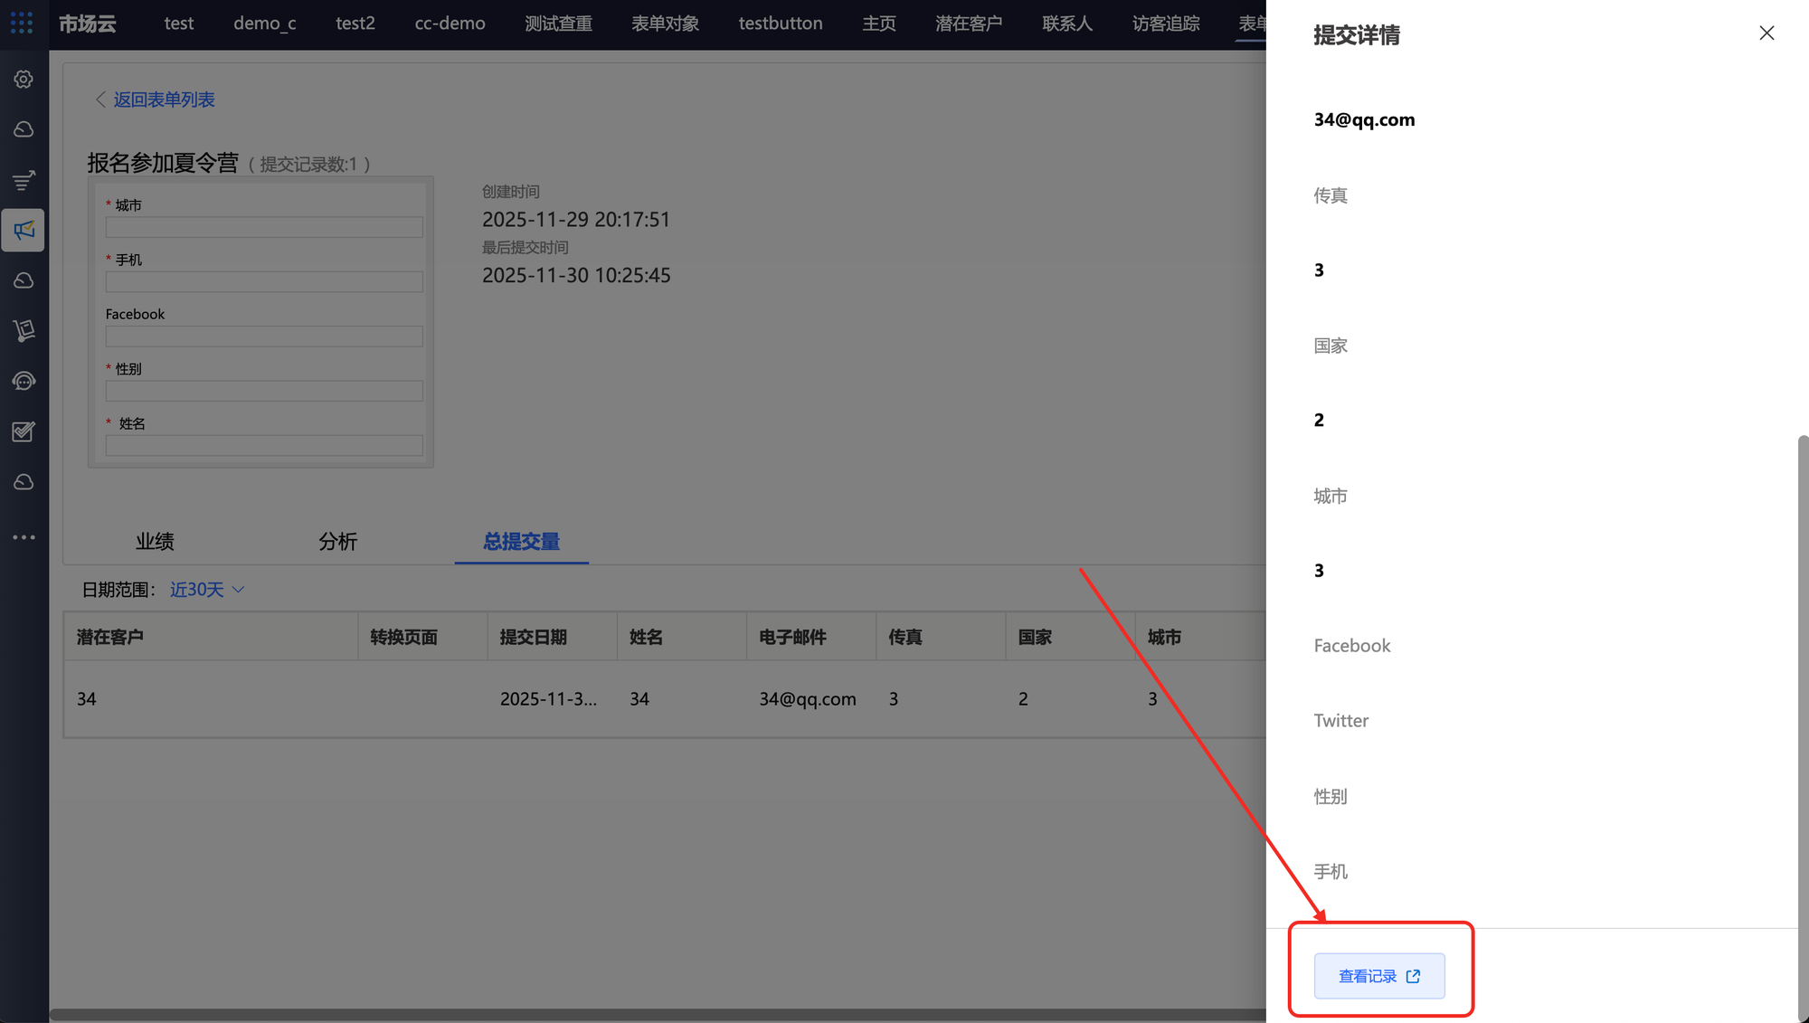Go back via 返回表单列表 link
Image resolution: width=1809 pixels, height=1023 pixels.
click(163, 99)
